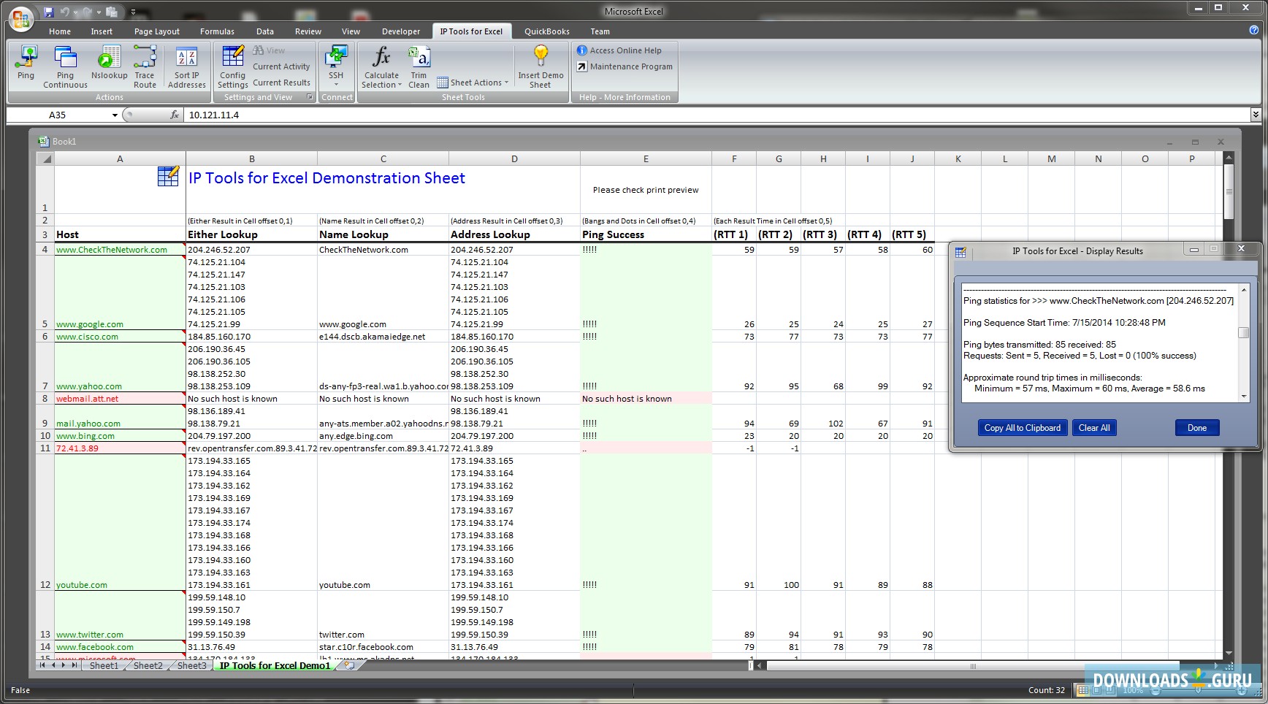Launch the Trace Route tool
Image resolution: width=1268 pixels, height=704 pixels.
[x=145, y=64]
